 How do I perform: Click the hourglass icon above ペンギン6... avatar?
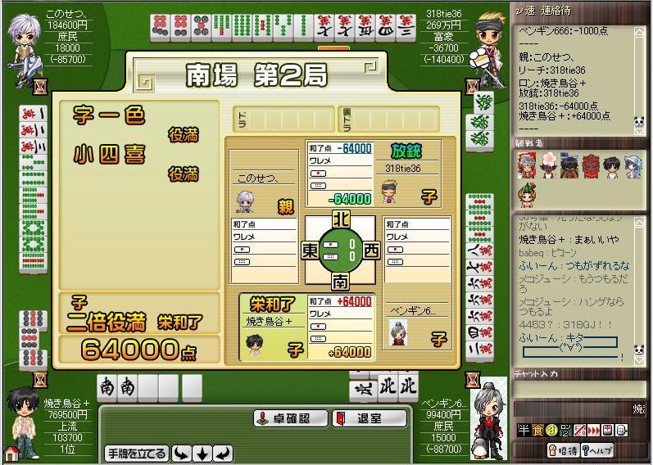point(472,380)
